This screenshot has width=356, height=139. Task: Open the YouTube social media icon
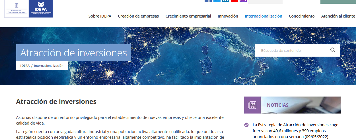(234, 1)
